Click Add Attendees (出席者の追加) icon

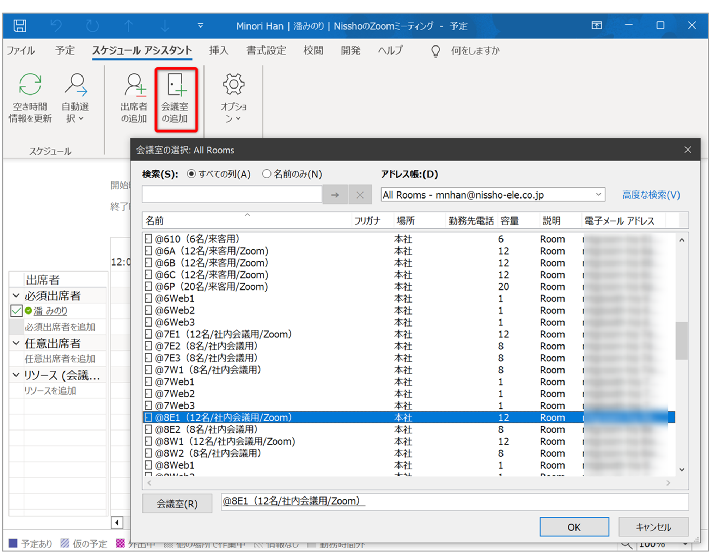(x=134, y=98)
